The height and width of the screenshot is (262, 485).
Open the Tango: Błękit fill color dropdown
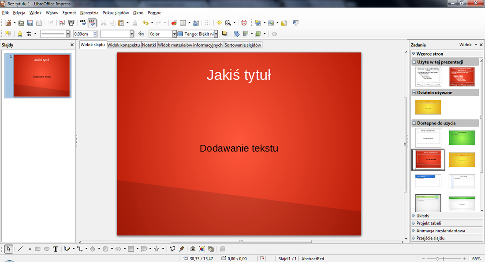point(216,34)
